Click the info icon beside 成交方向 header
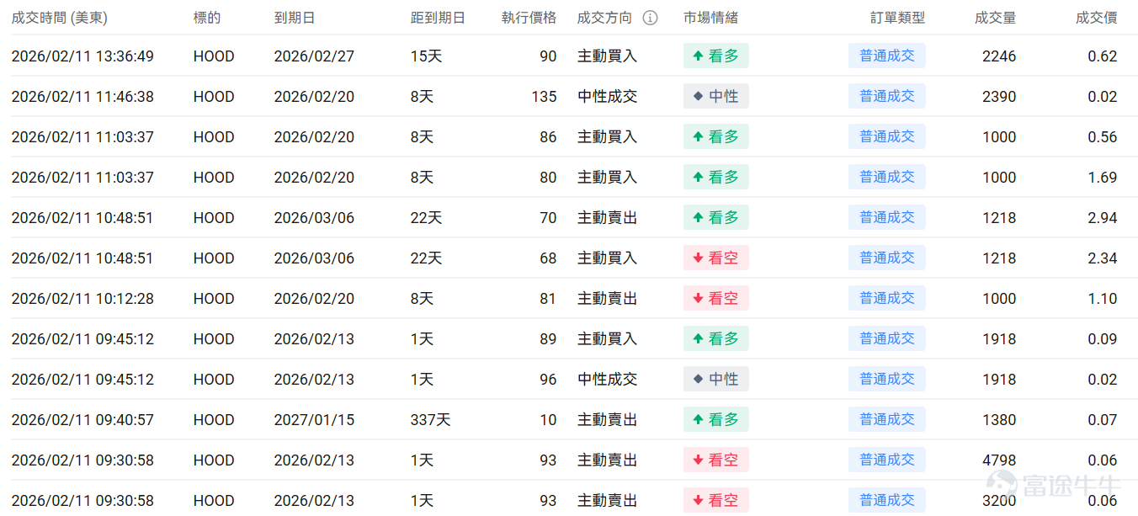This screenshot has height=516, width=1138. 650,18
